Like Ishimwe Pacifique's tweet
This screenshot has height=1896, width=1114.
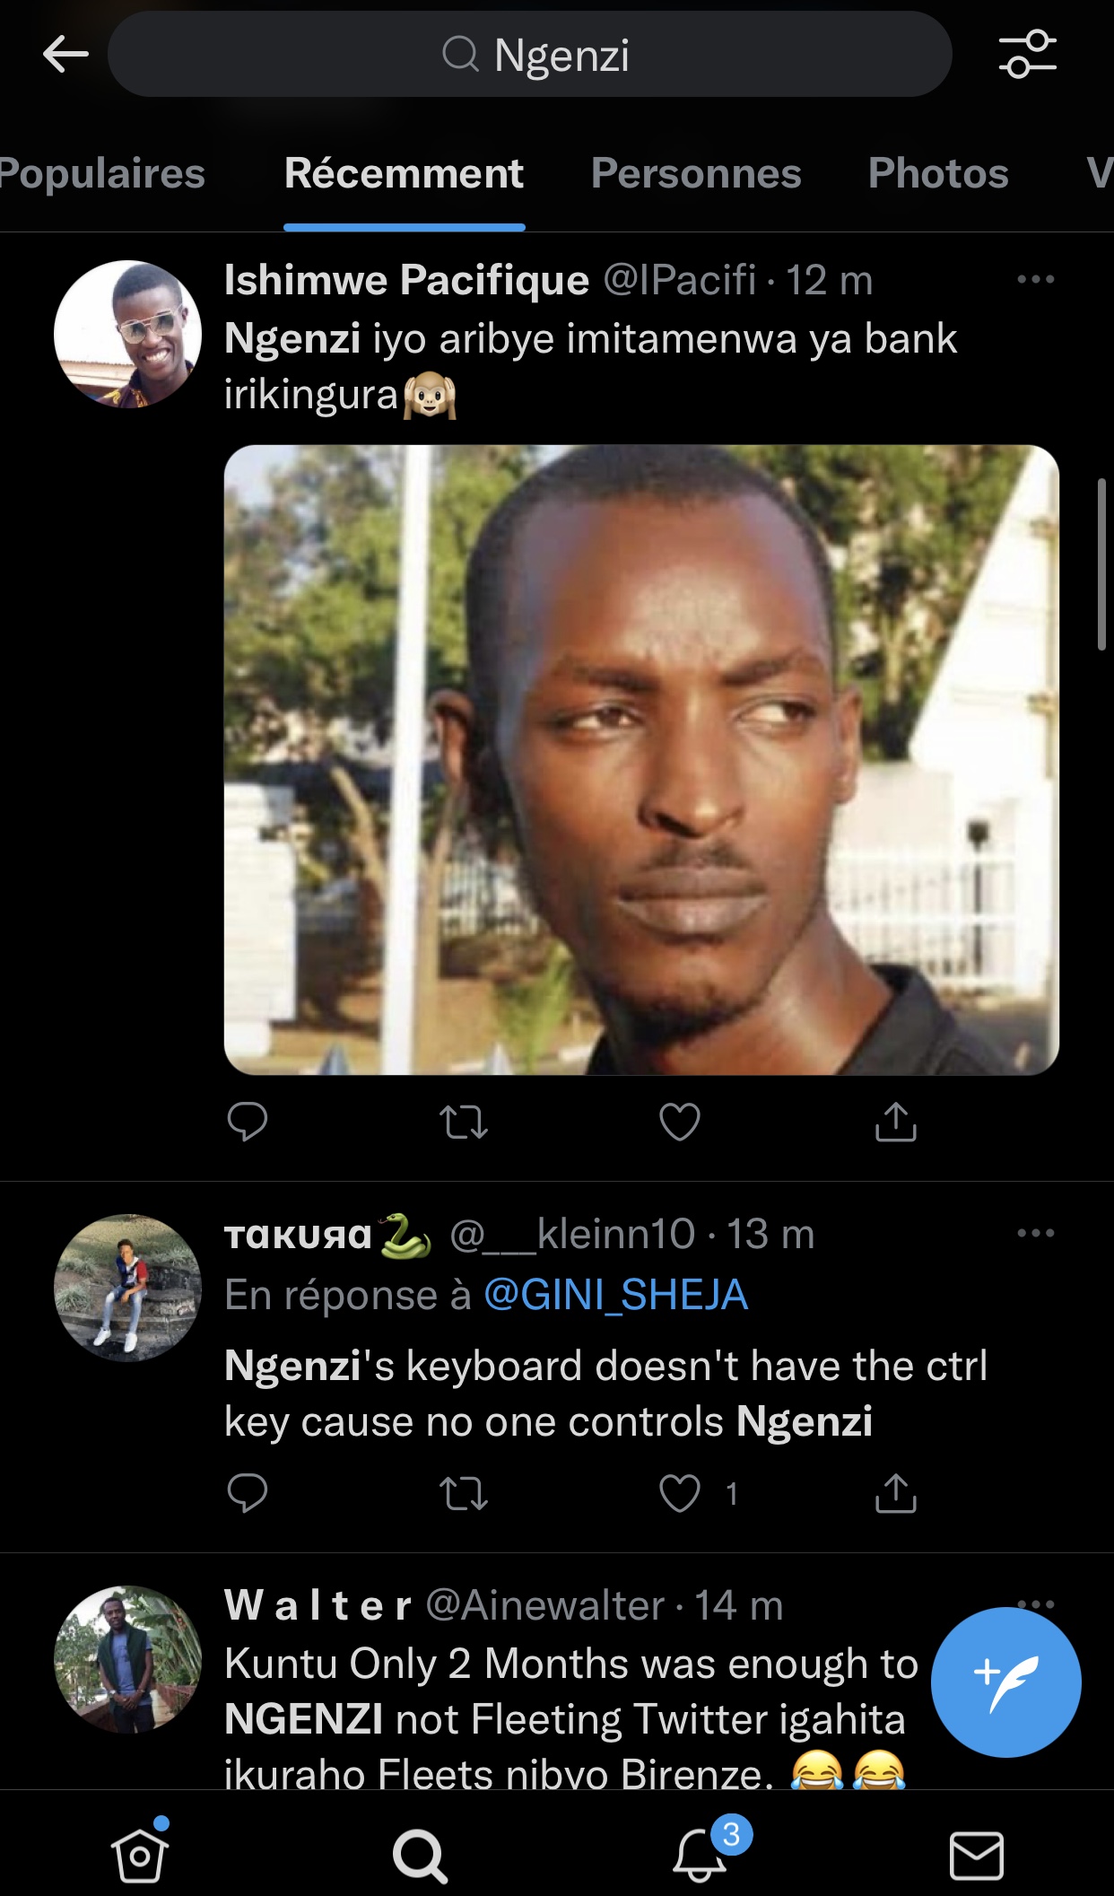tap(679, 1122)
